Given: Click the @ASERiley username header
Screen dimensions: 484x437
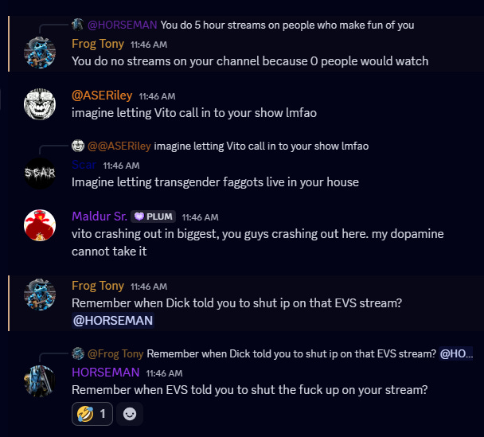Looking at the screenshot, I should pyautogui.click(x=102, y=96).
